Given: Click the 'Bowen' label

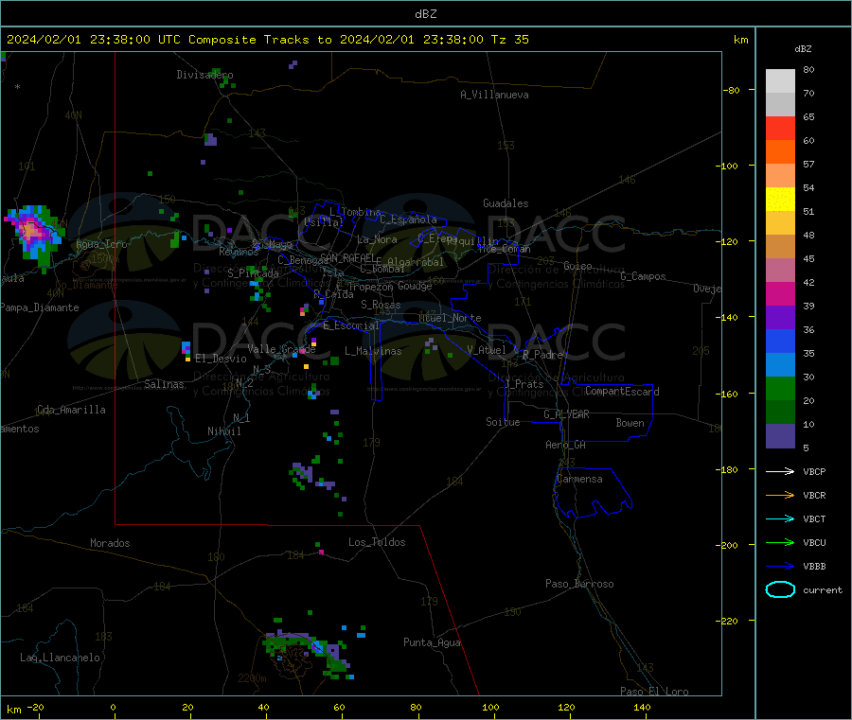Looking at the screenshot, I should (x=630, y=423).
